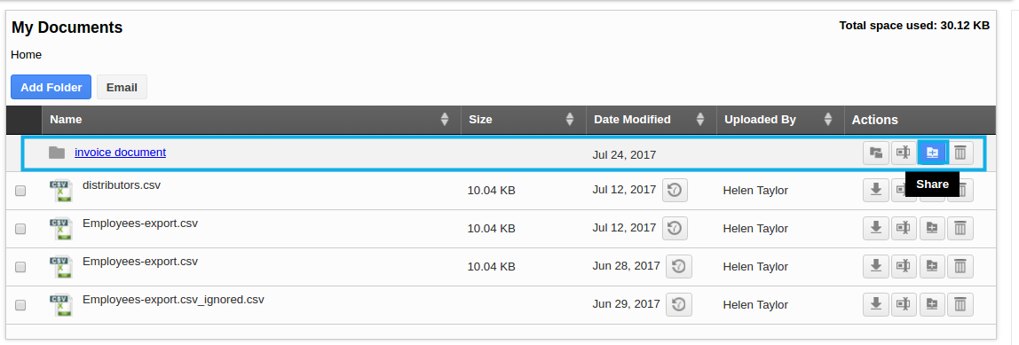The image size is (1019, 345).
Task: Sort the list by Name arrows
Action: (445, 120)
